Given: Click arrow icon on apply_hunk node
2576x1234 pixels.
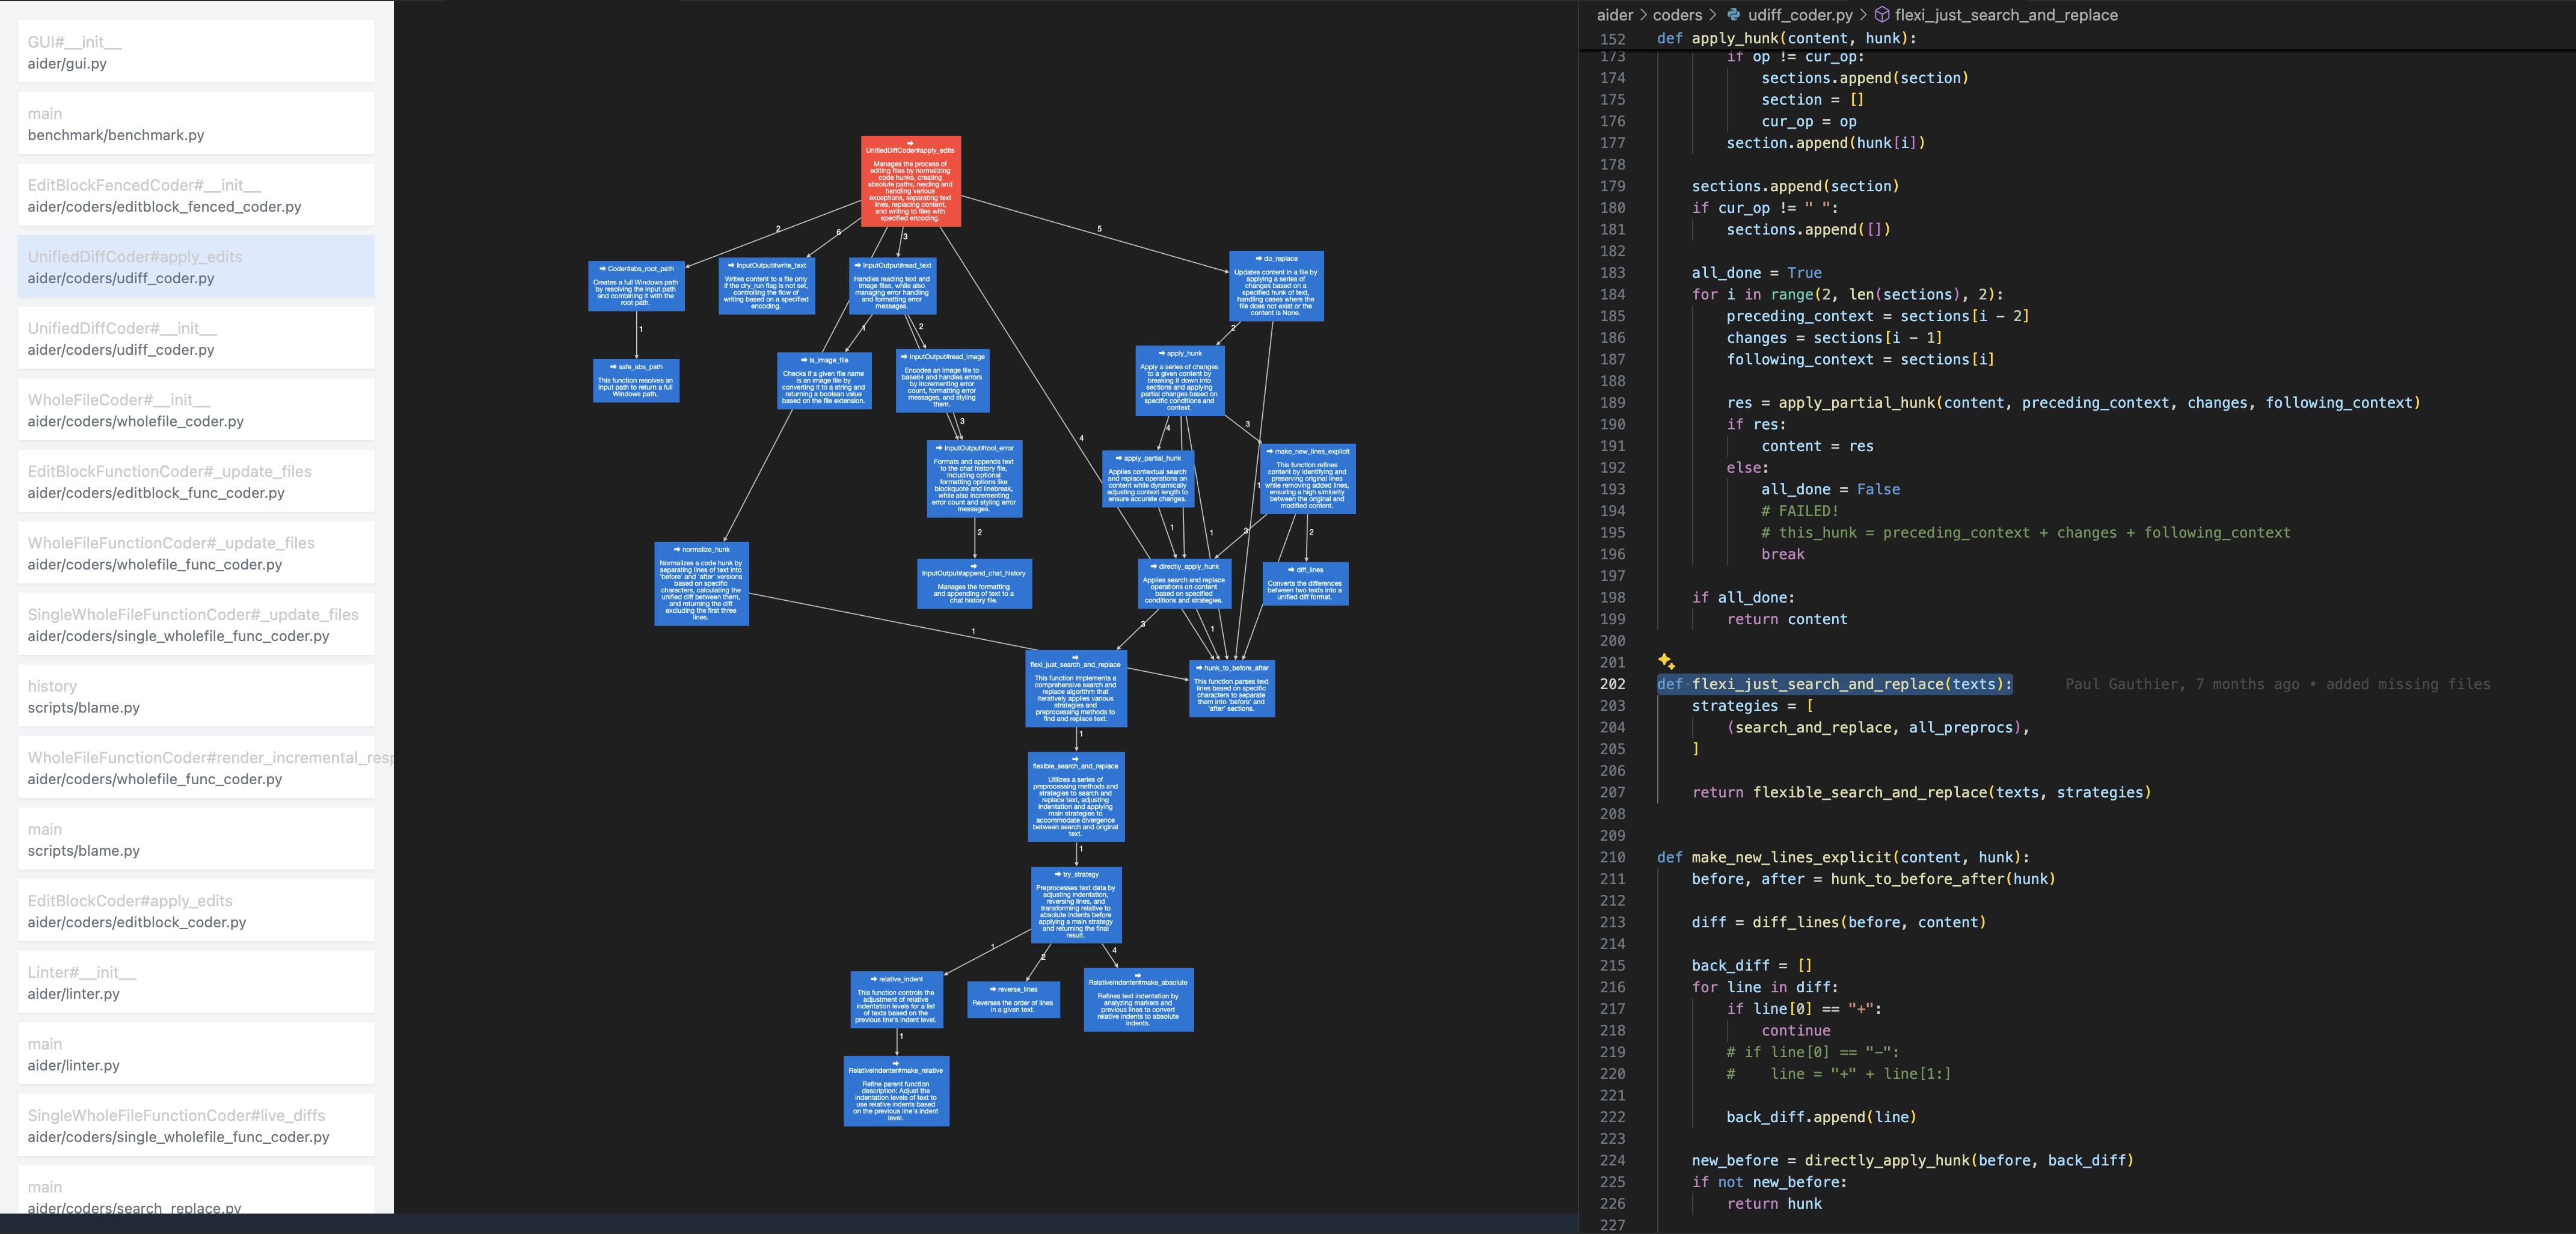Looking at the screenshot, I should click(x=1161, y=354).
